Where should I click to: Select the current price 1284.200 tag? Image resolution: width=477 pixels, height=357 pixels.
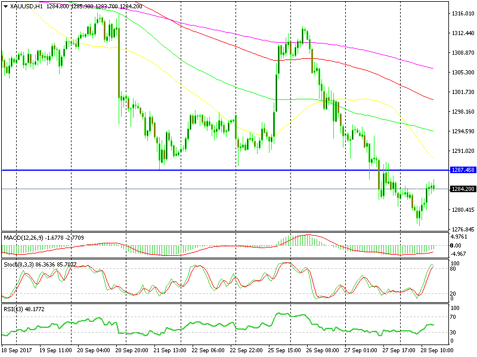463,189
